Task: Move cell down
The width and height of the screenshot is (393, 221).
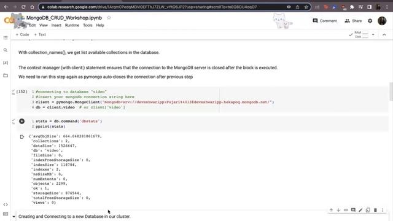Action: [x=338, y=210]
